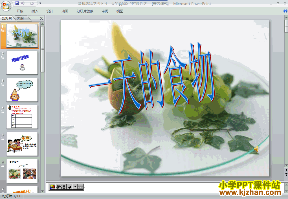Screen dimensions: 288x199
Task: Click the main vertical scrollbar thumb
Action: pyautogui.click(x=286, y=26)
